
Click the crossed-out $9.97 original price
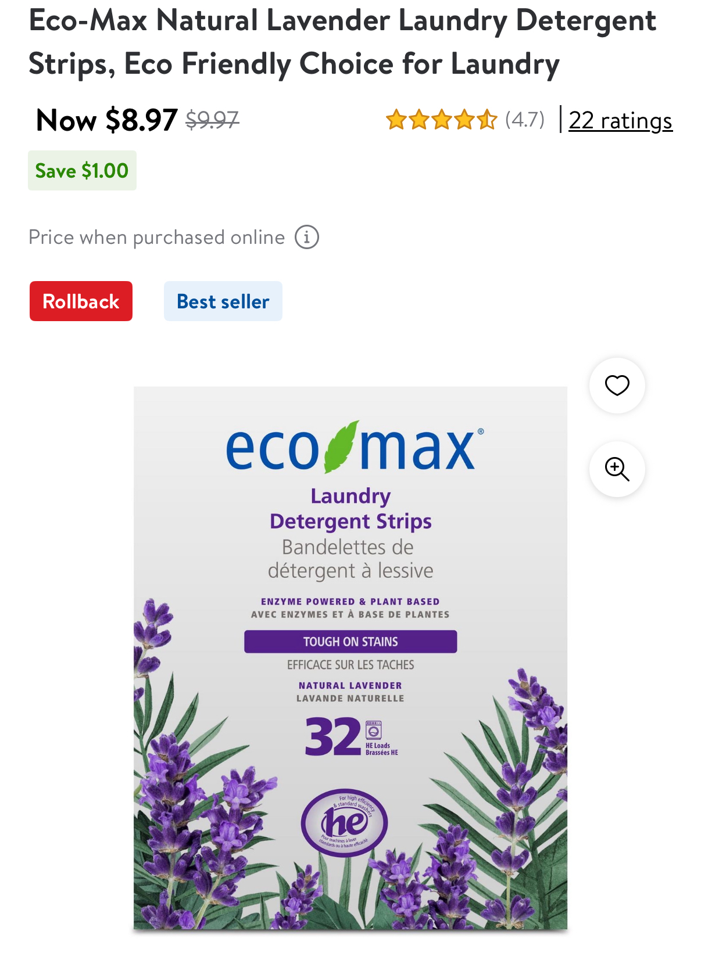click(x=212, y=120)
